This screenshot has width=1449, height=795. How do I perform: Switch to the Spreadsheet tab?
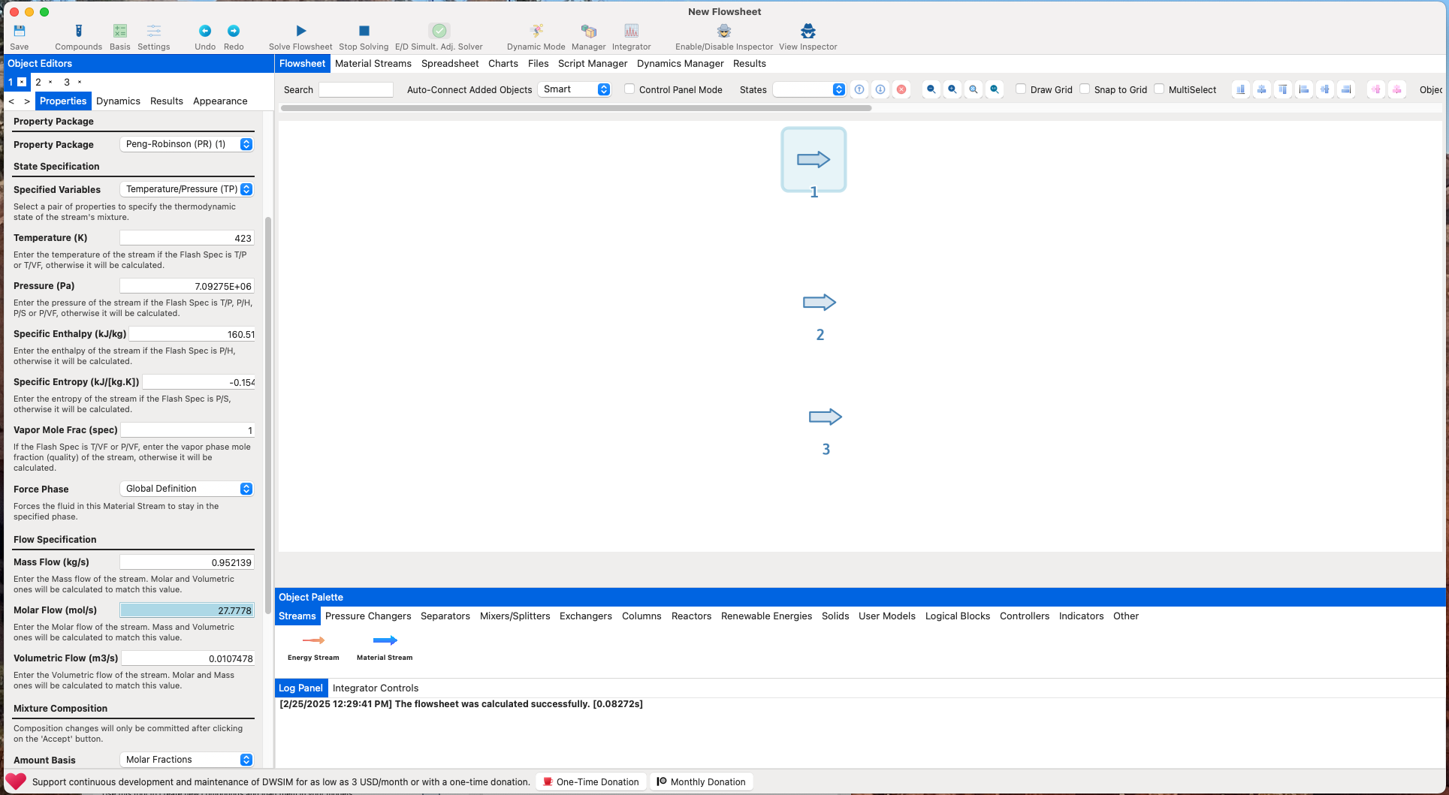[x=449, y=64]
